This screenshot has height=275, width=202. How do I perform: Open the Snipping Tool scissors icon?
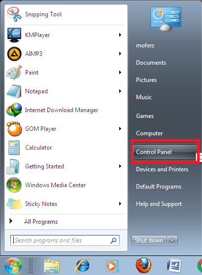[x=14, y=14]
